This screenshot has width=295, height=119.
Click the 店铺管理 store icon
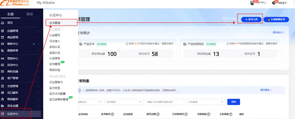3,31
